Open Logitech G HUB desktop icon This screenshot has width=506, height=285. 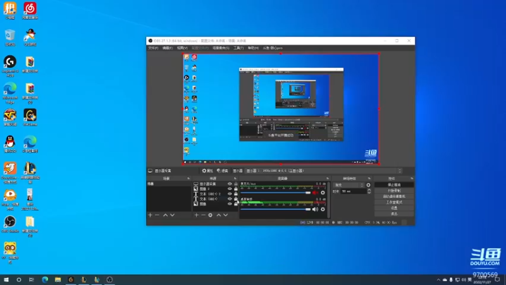click(x=10, y=66)
